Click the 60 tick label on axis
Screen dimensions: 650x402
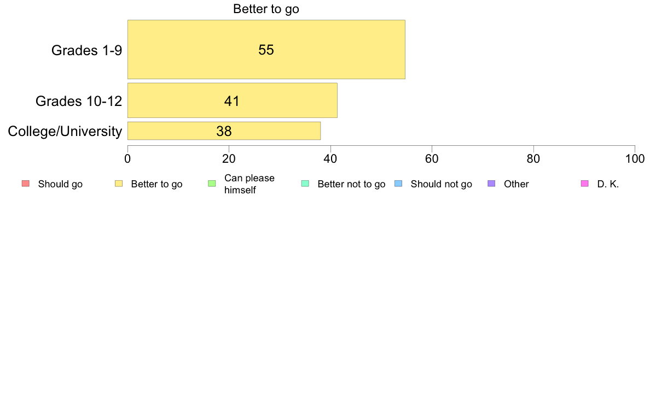(432, 159)
